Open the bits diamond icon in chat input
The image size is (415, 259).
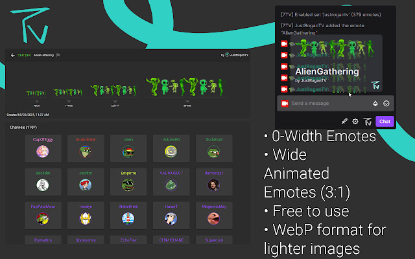coord(375,104)
